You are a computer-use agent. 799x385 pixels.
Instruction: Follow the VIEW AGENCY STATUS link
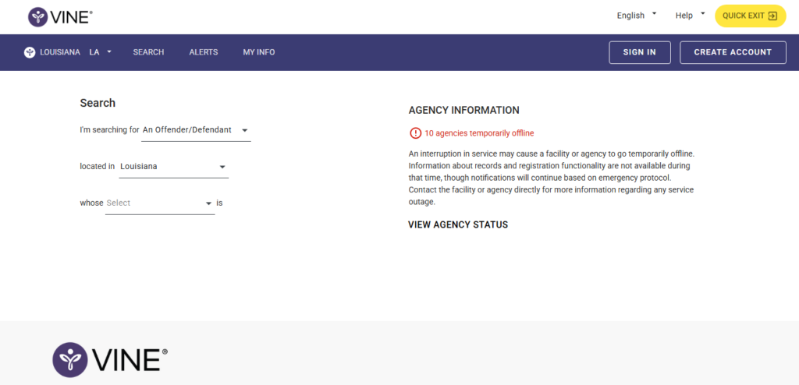coord(458,225)
